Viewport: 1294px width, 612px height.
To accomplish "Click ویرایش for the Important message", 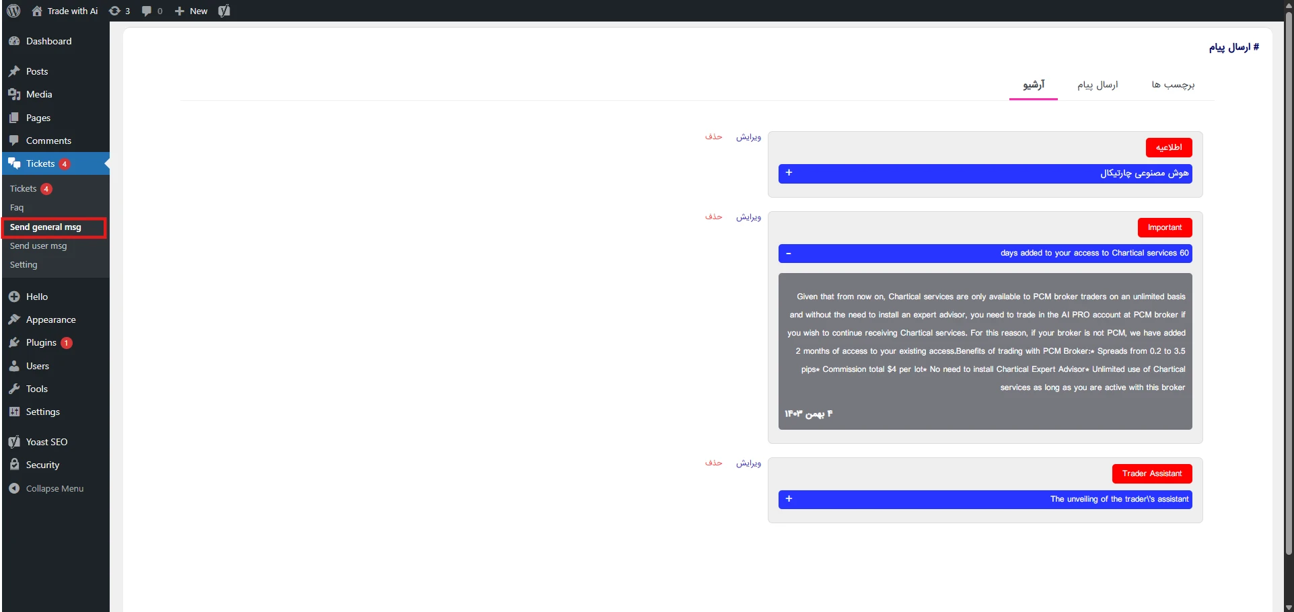I will coord(748,217).
